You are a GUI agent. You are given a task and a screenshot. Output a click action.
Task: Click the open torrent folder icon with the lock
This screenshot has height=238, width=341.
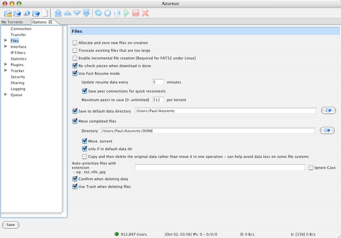click(8, 14)
